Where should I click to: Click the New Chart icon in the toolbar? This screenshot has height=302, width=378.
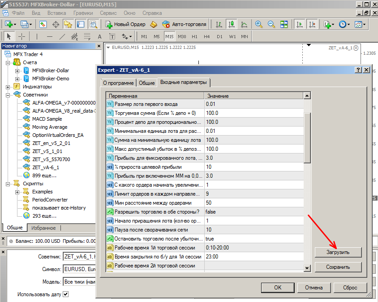(9, 24)
